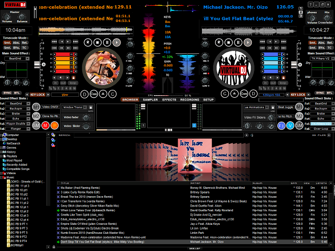Click the left M1 round button
335x251 pixels.
(36, 107)
